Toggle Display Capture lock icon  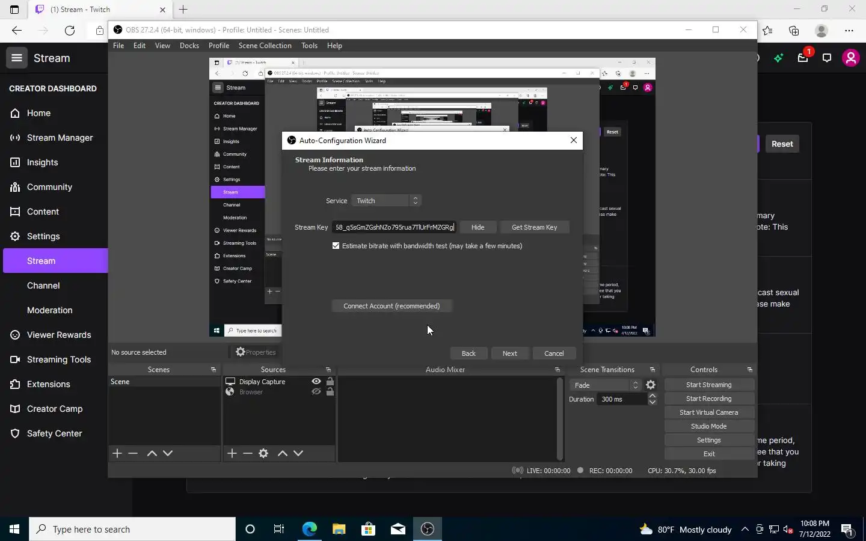click(x=330, y=381)
